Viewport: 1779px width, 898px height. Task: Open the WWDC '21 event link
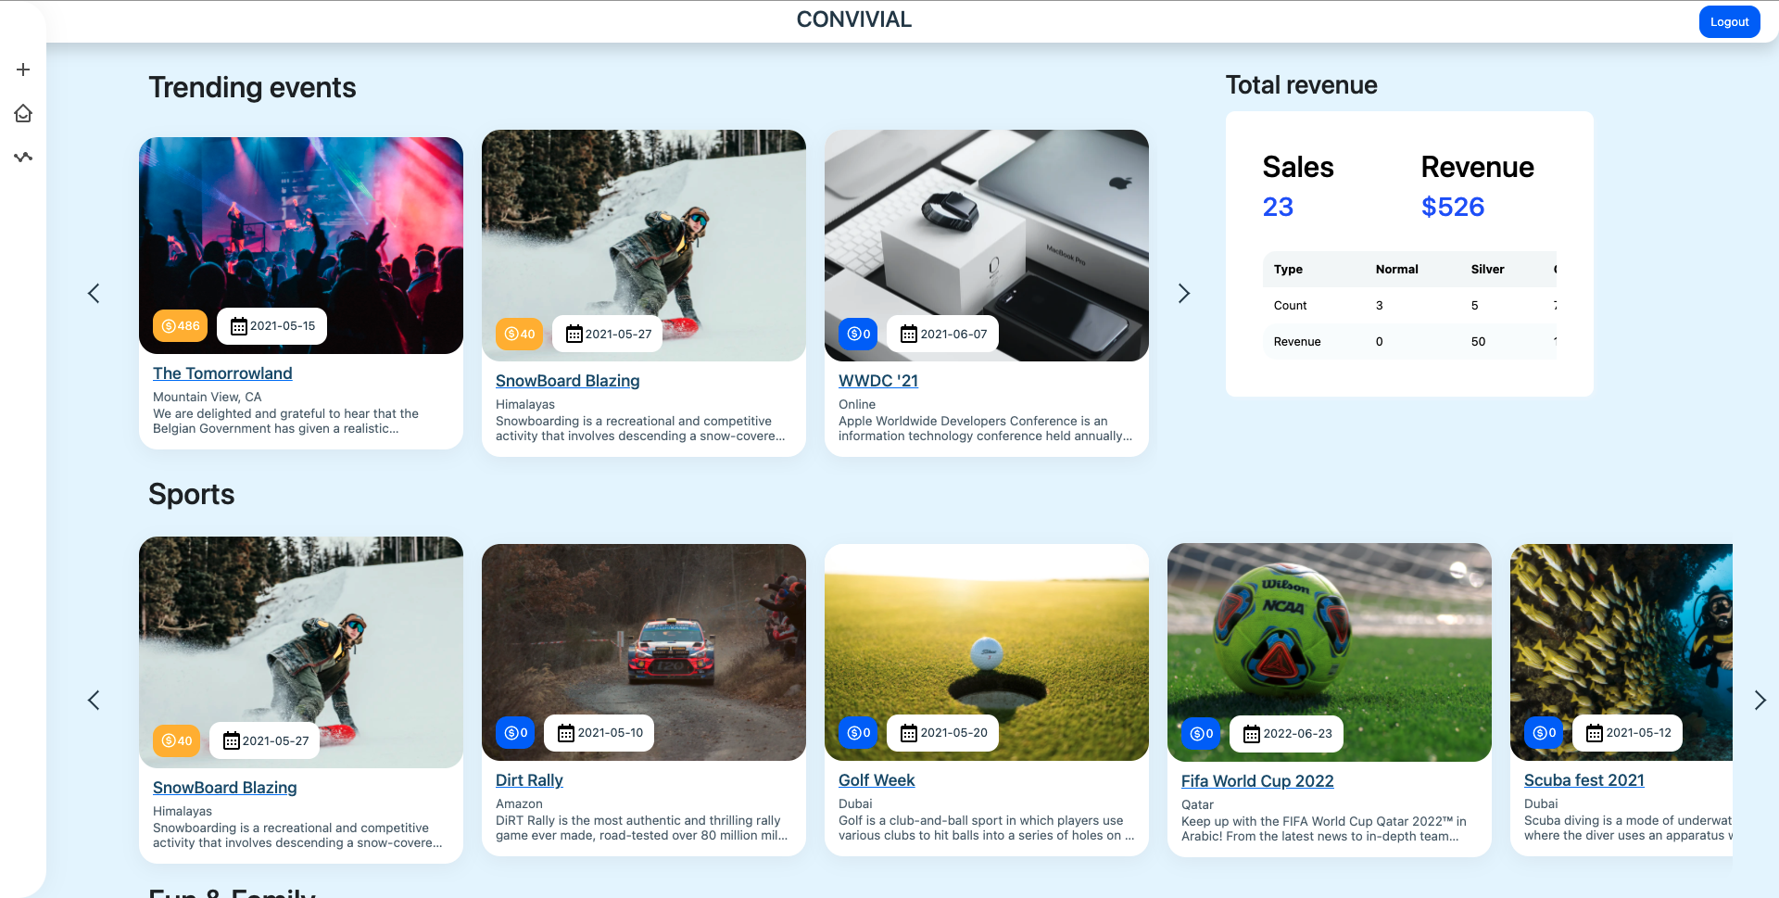878,381
